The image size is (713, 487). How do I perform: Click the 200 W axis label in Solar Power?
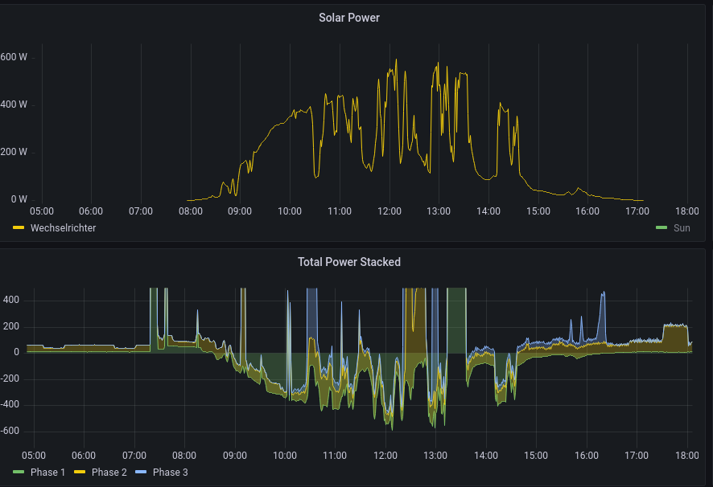(x=14, y=152)
